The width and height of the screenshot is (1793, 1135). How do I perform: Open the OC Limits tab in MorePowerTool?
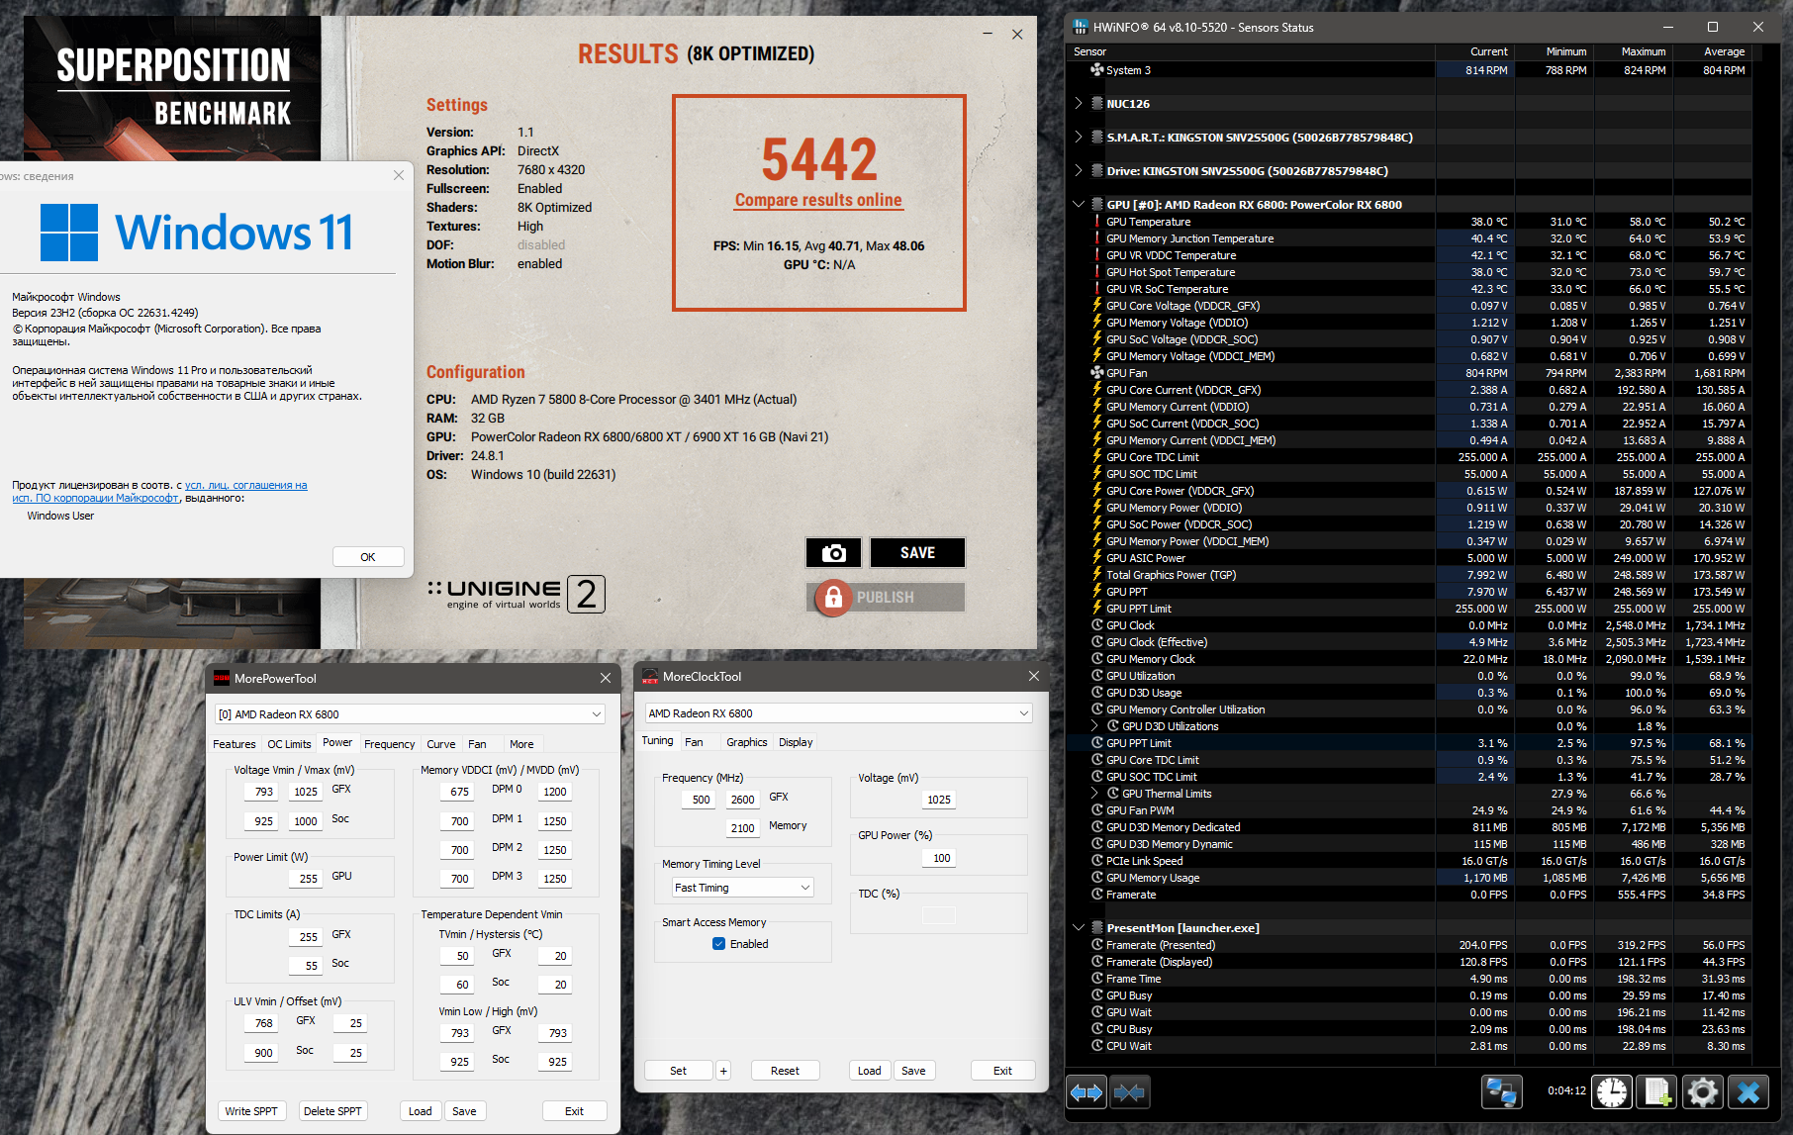pos(289,744)
